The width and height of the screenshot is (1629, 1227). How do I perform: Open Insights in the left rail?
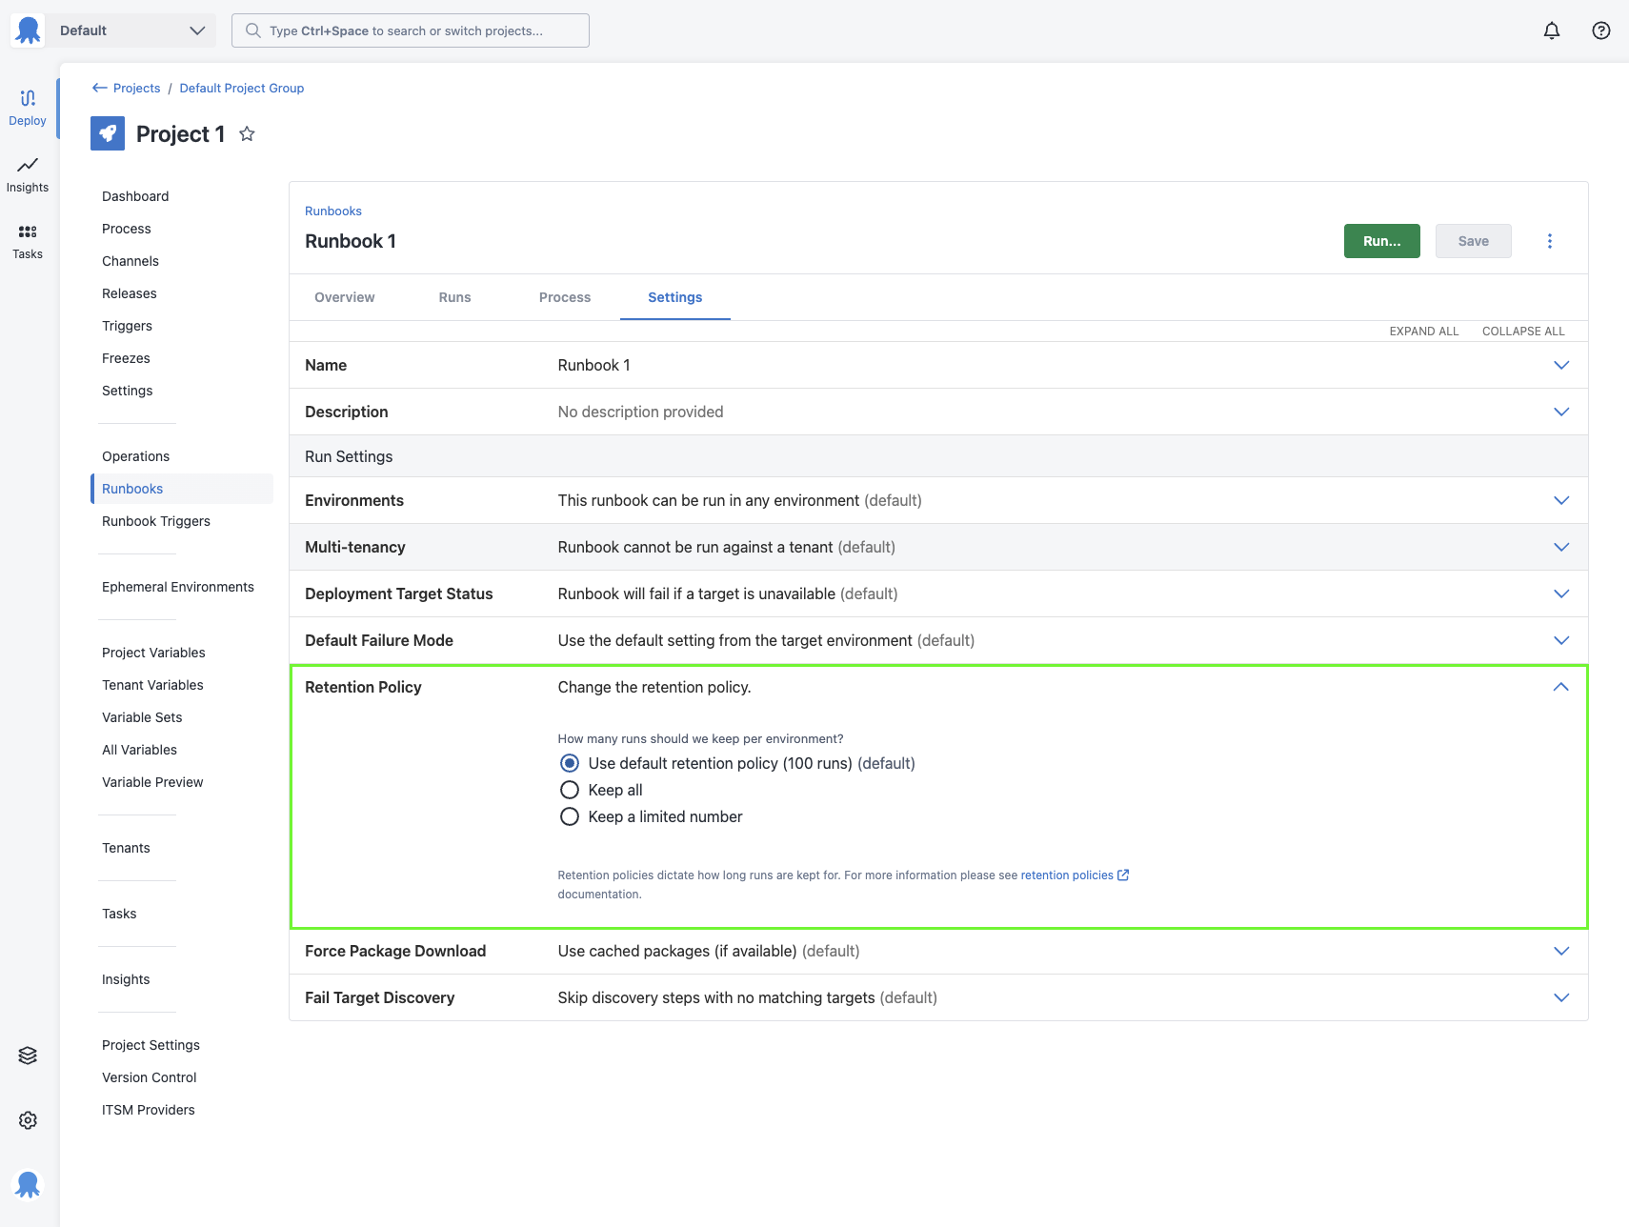point(28,174)
